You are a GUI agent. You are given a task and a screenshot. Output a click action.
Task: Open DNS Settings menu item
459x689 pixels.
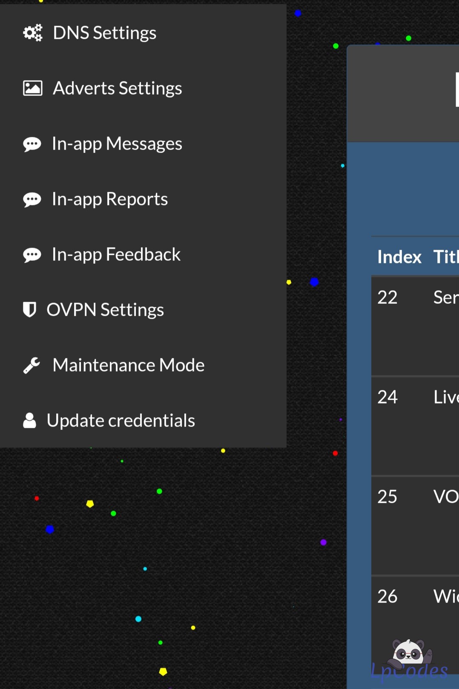[143, 33]
